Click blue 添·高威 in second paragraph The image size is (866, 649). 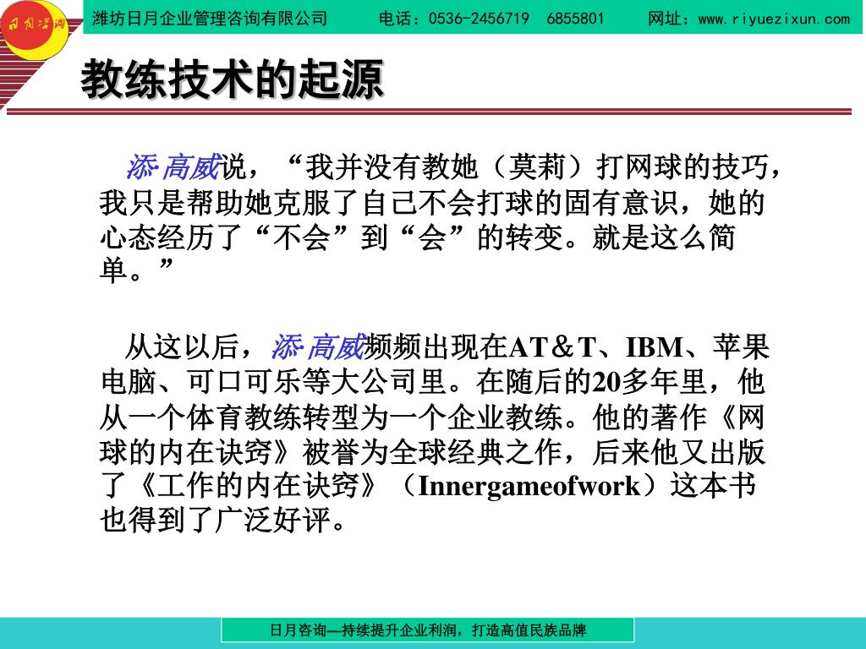click(x=318, y=347)
